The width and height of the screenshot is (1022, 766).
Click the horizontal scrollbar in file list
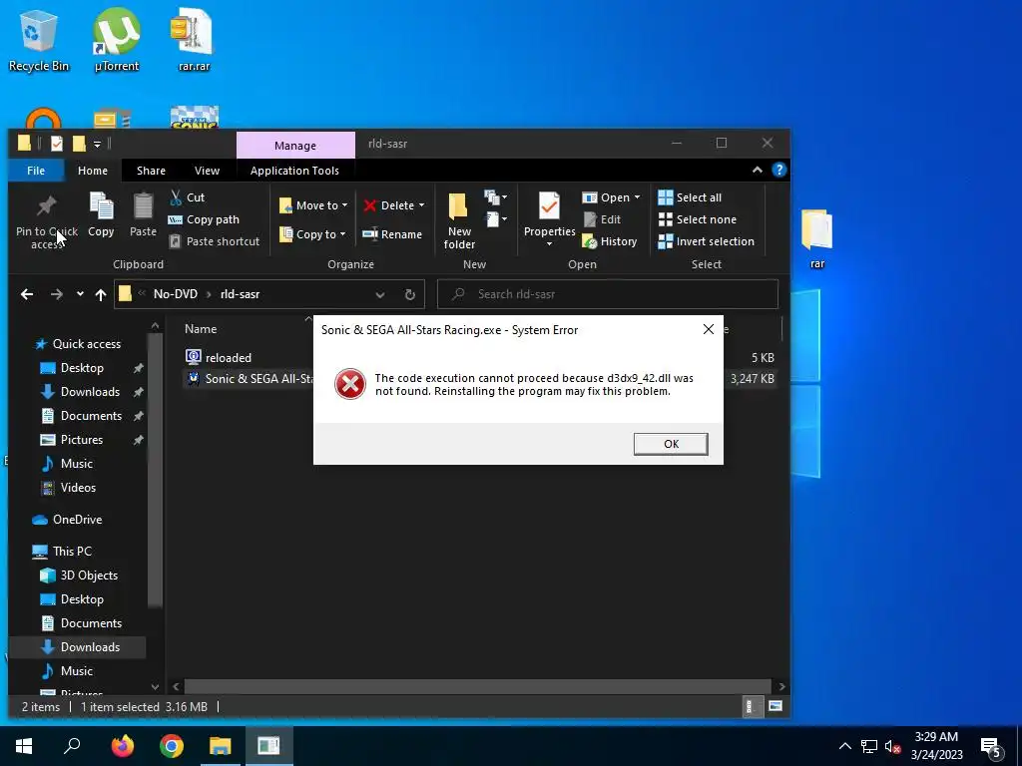tap(477, 686)
